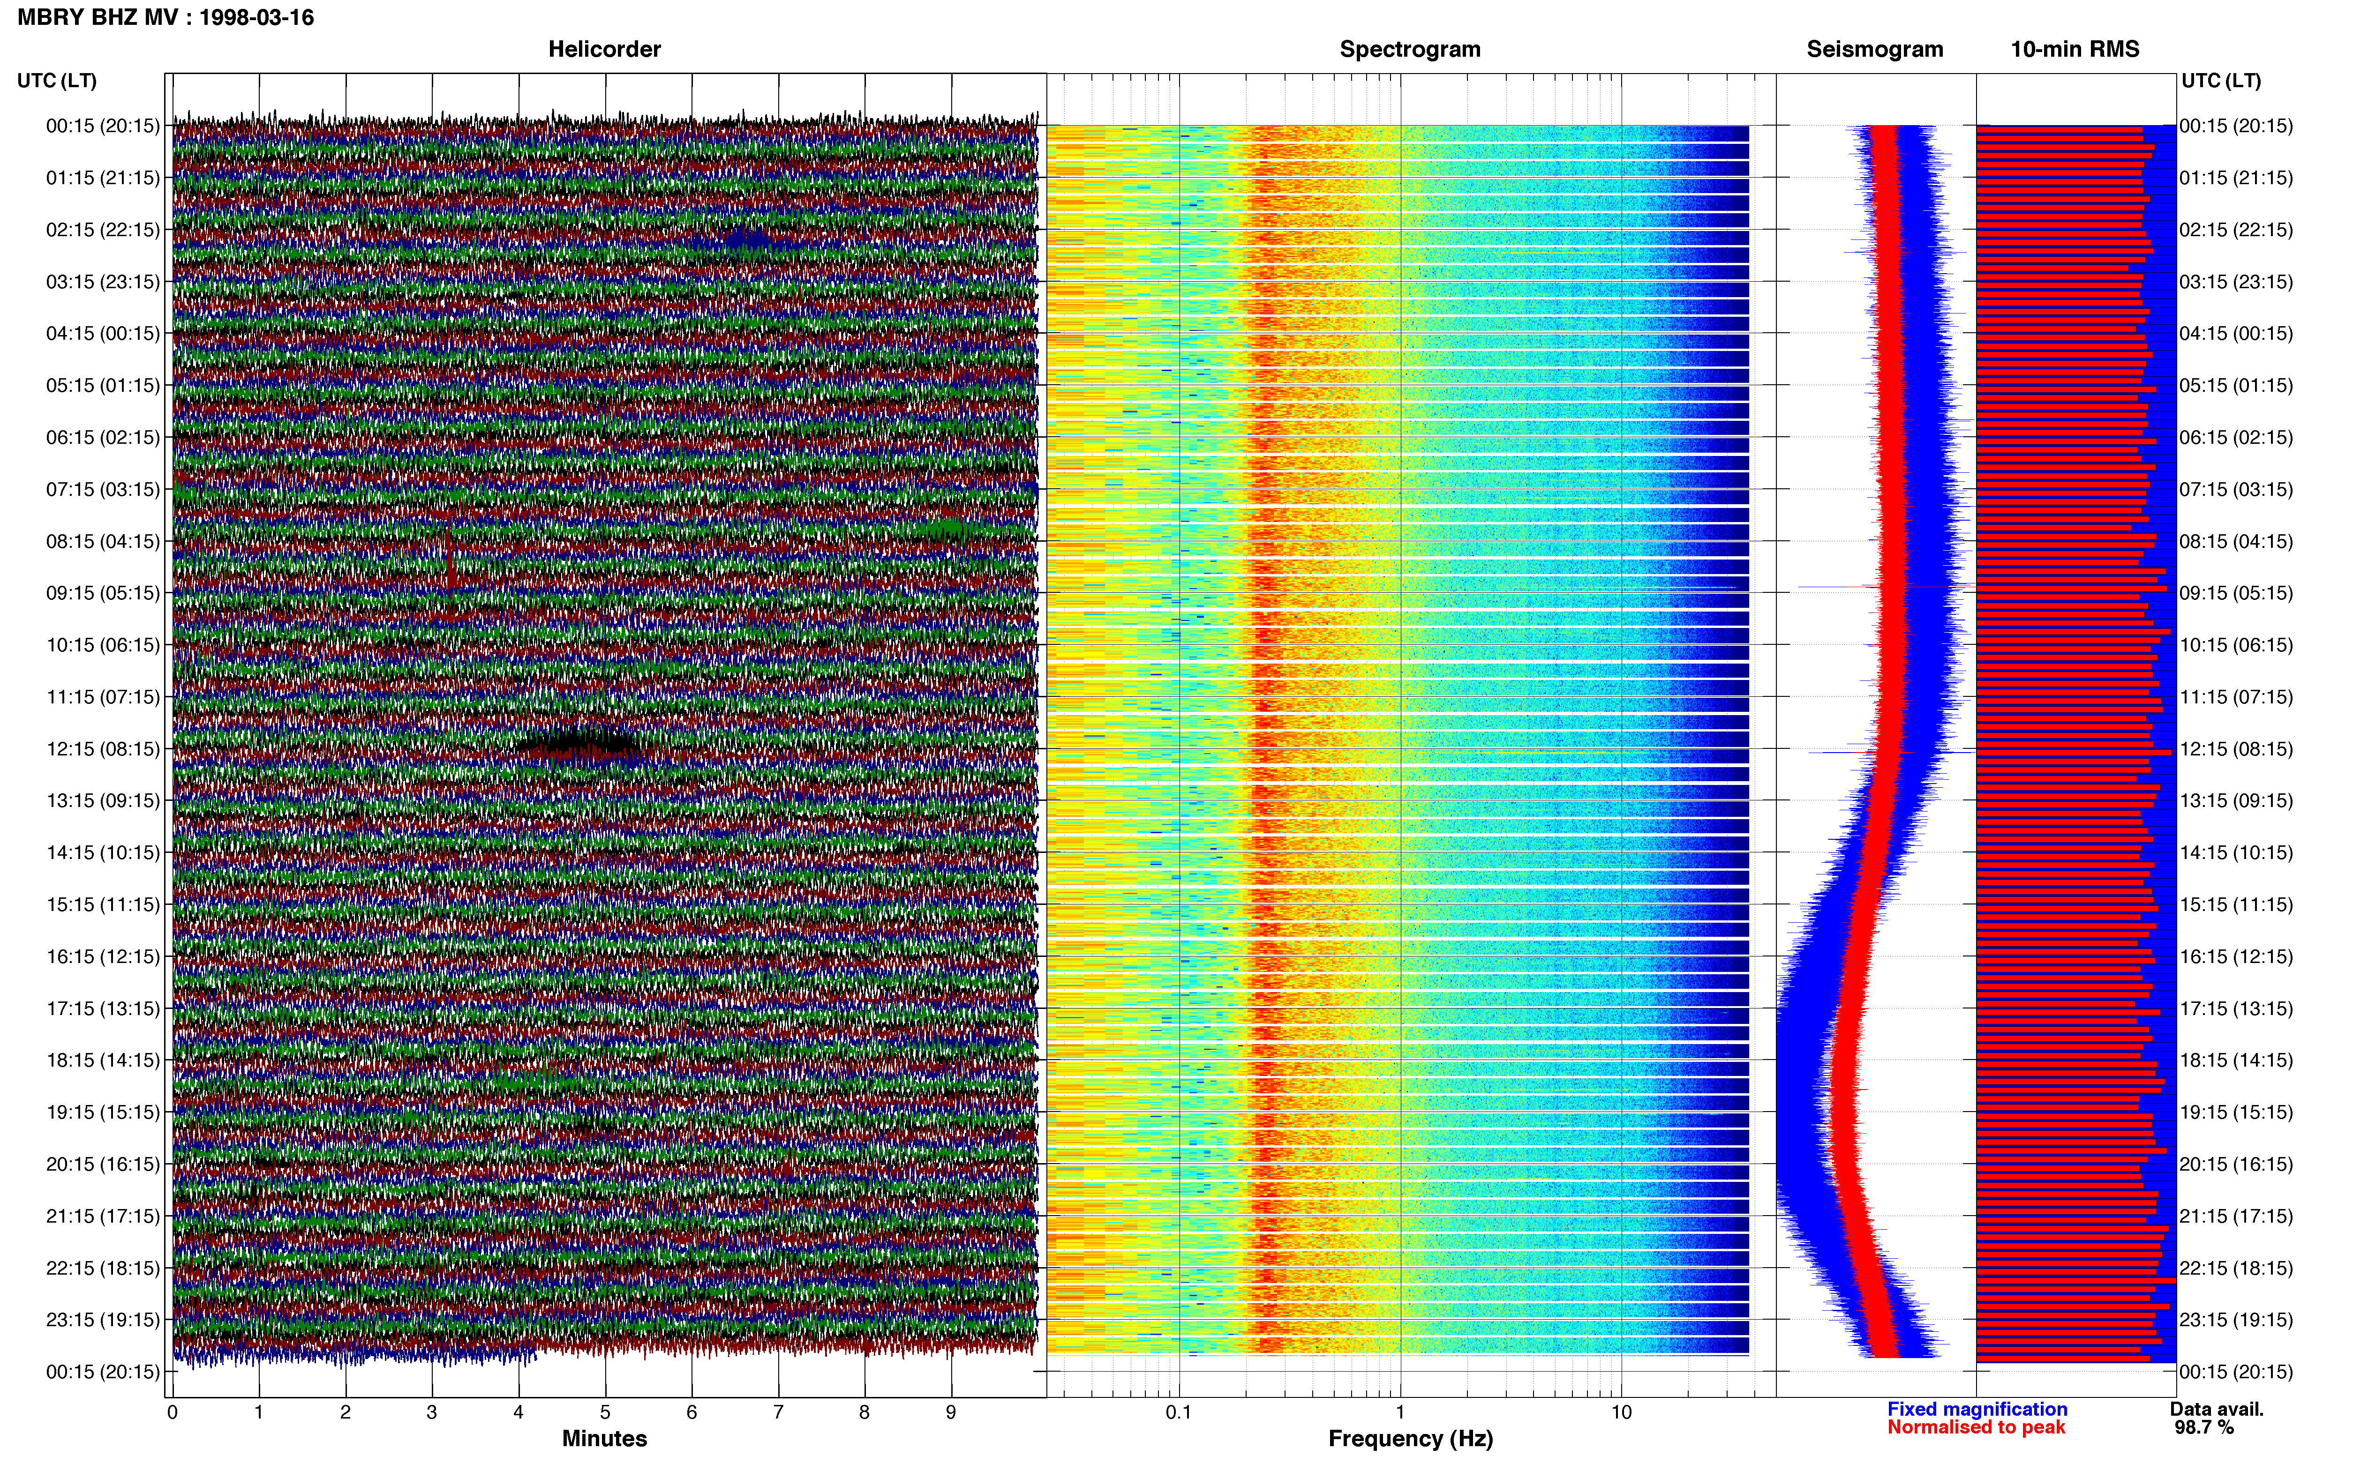Click the 'Data avail.' label
The height and width of the screenshot is (1471, 2353).
2217,1410
